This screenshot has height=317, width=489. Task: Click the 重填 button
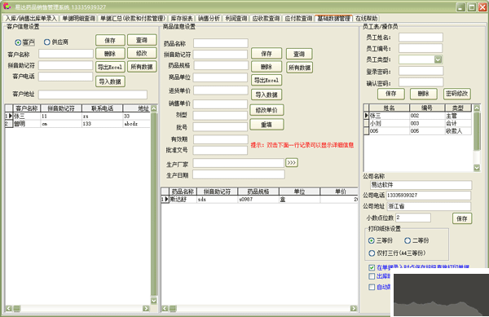tap(267, 125)
